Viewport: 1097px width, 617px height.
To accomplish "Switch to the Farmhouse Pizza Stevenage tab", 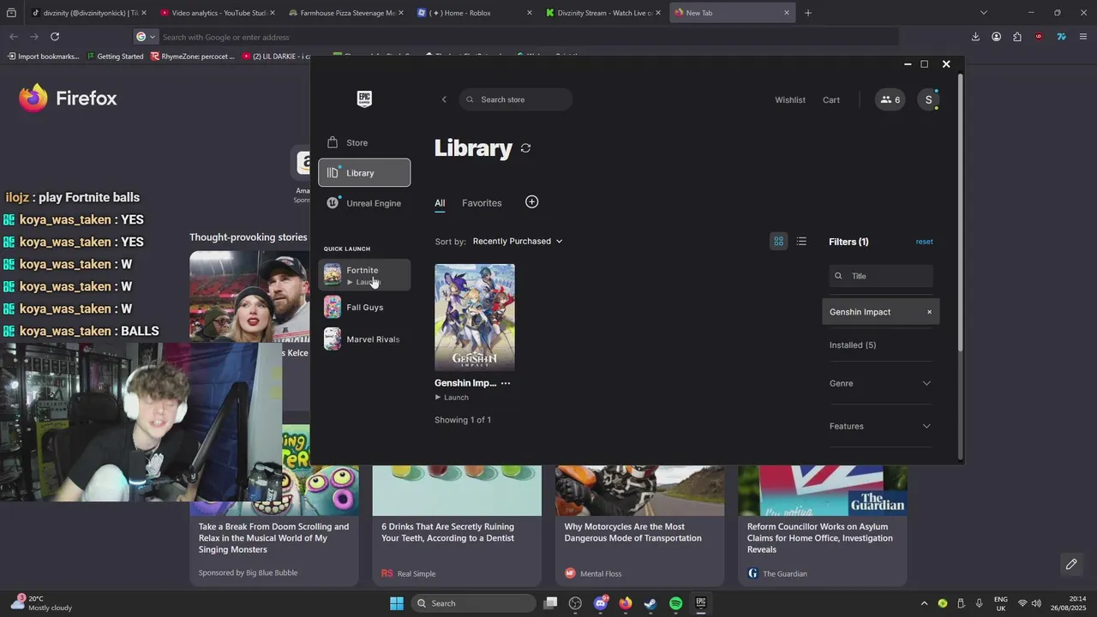I will [x=344, y=13].
